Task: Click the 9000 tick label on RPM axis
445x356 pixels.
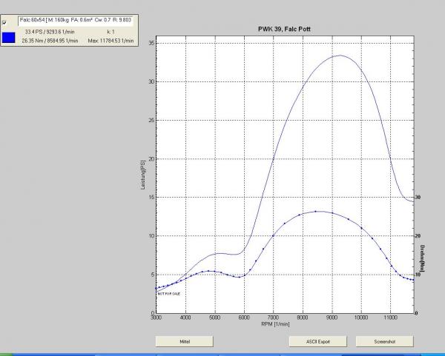Action: [332, 318]
